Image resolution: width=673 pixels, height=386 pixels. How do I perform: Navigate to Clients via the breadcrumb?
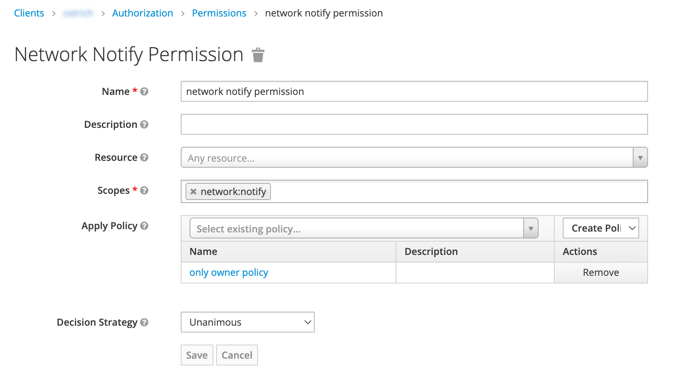pyautogui.click(x=29, y=13)
